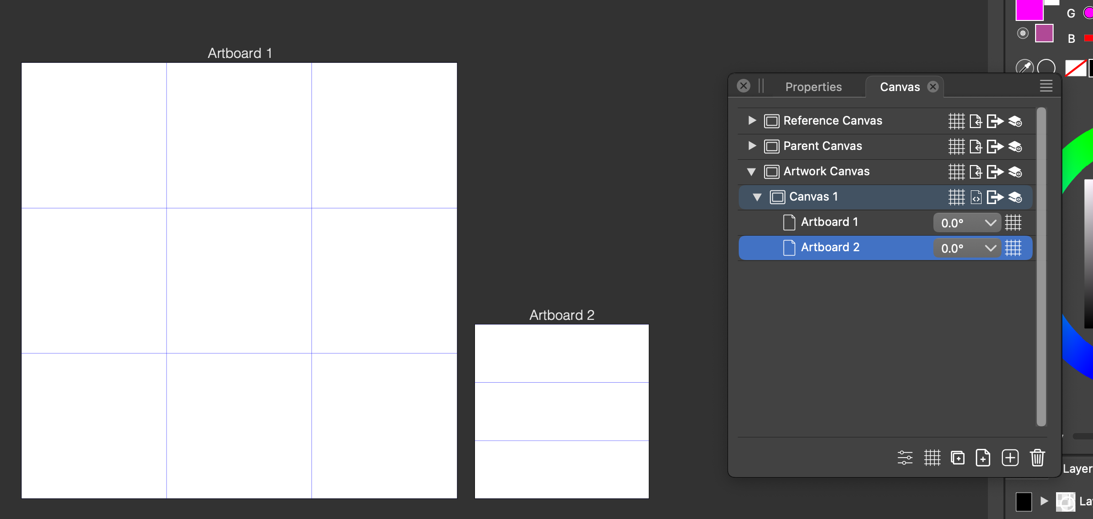Screen dimensions: 1093x519
Task: Select Artboard 1 in the canvas list
Action: click(x=829, y=222)
